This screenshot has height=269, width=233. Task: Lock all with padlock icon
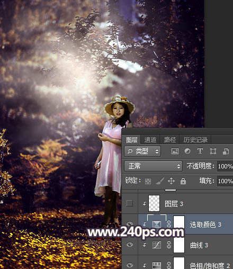[x=183, y=181]
